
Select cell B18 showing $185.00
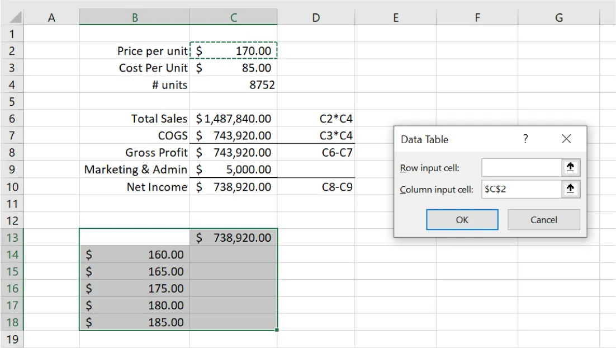tap(134, 322)
